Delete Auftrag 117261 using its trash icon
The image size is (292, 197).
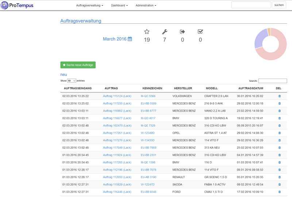280,133
